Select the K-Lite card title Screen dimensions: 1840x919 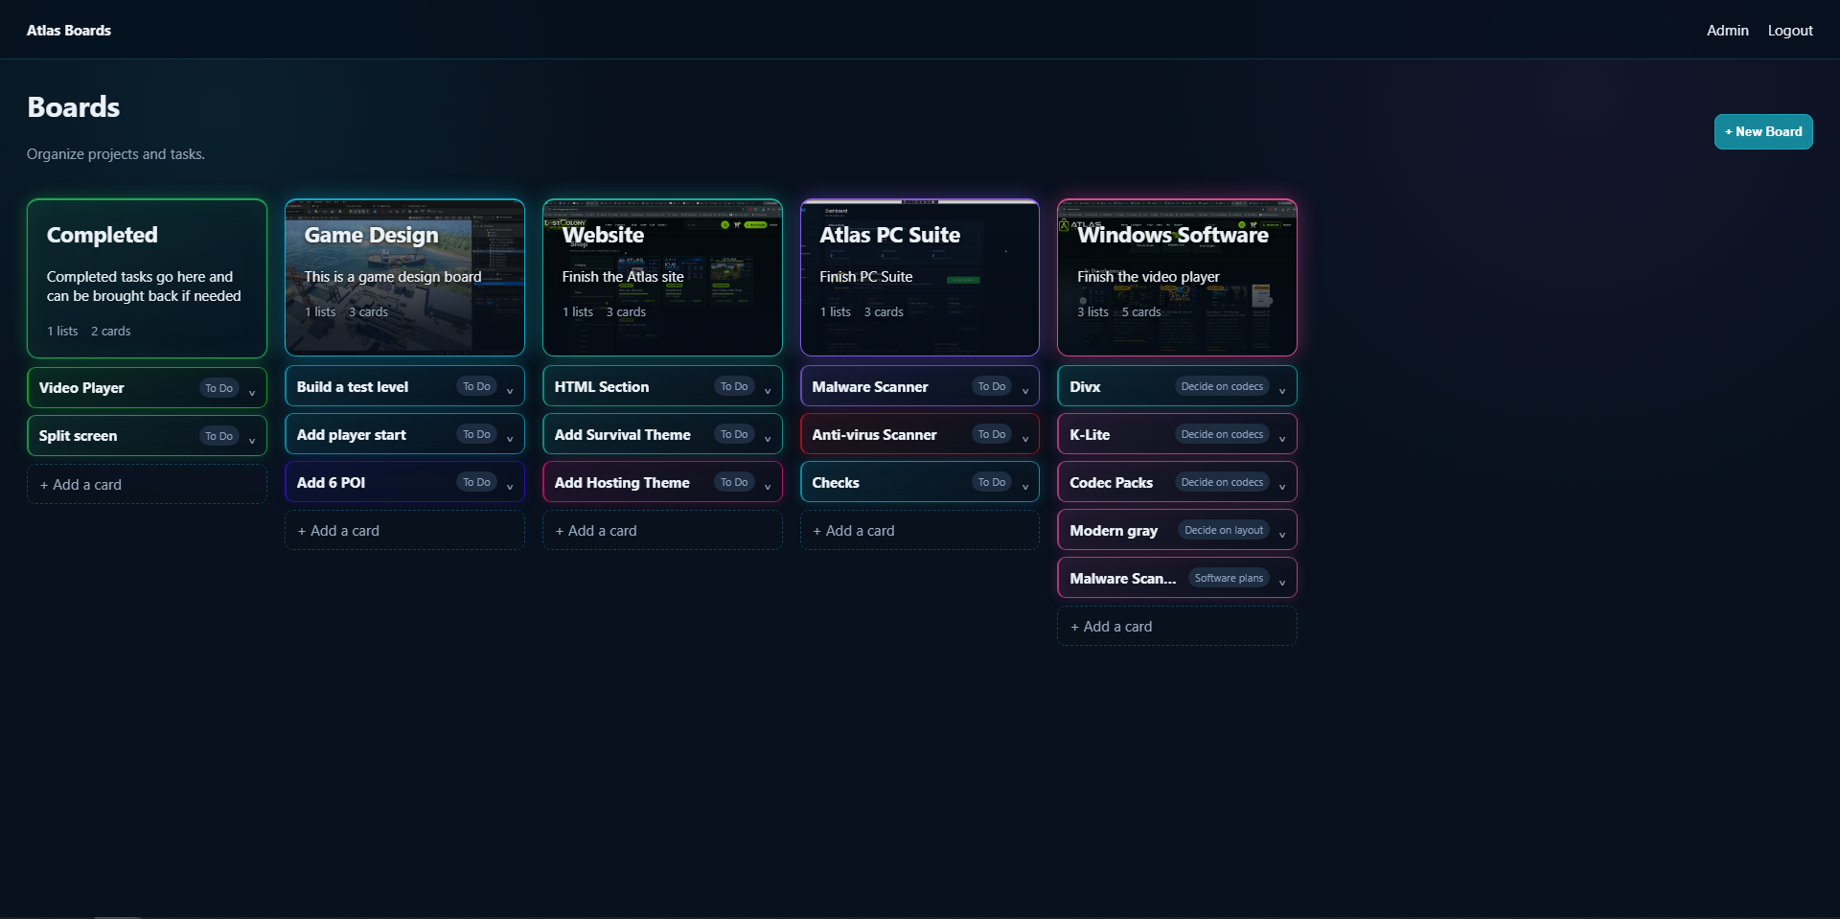[1090, 435]
